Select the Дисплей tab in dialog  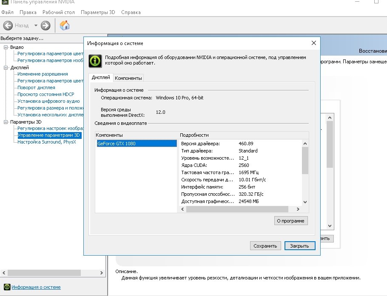(x=101, y=77)
